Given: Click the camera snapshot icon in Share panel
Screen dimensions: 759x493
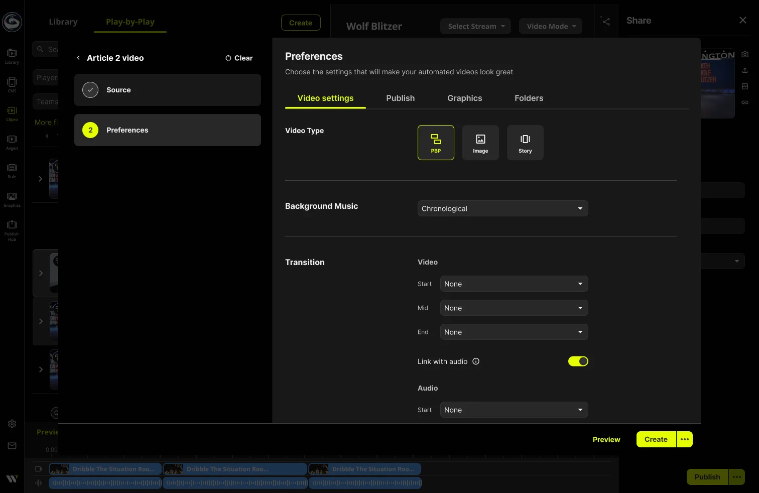Looking at the screenshot, I should click(x=745, y=54).
